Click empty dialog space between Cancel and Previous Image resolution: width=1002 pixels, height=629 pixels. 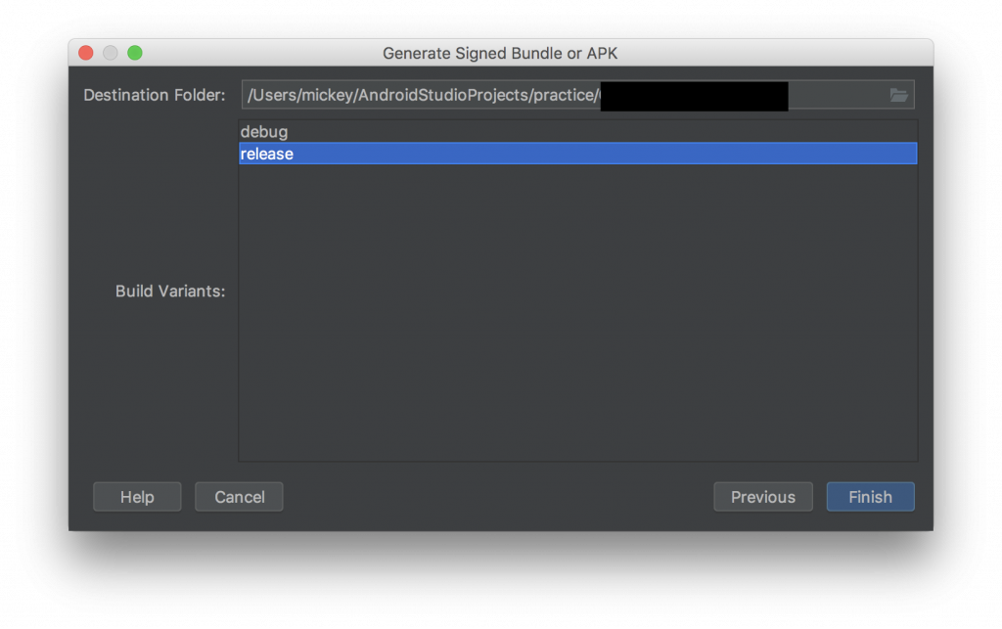coord(498,497)
